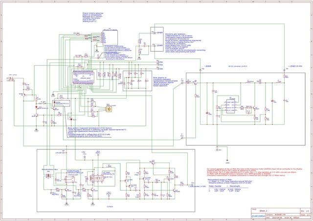Click GND symbol under LCD module
The width and height of the screenshot is (313, 221).
tap(97, 51)
